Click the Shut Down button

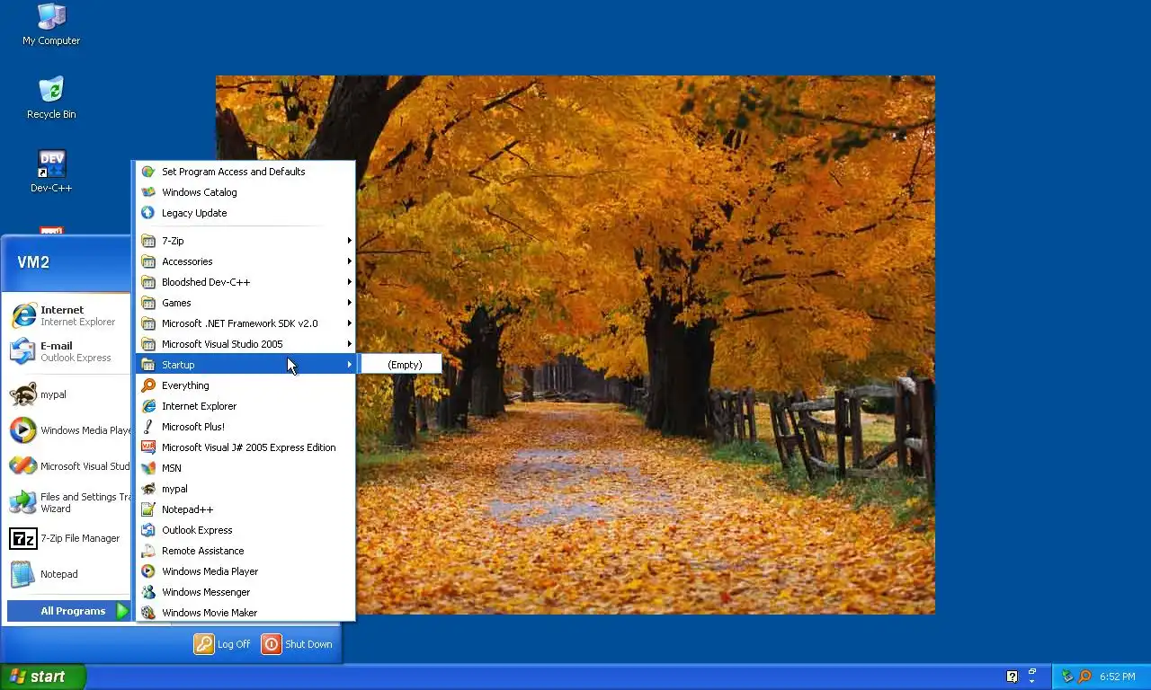pos(297,644)
